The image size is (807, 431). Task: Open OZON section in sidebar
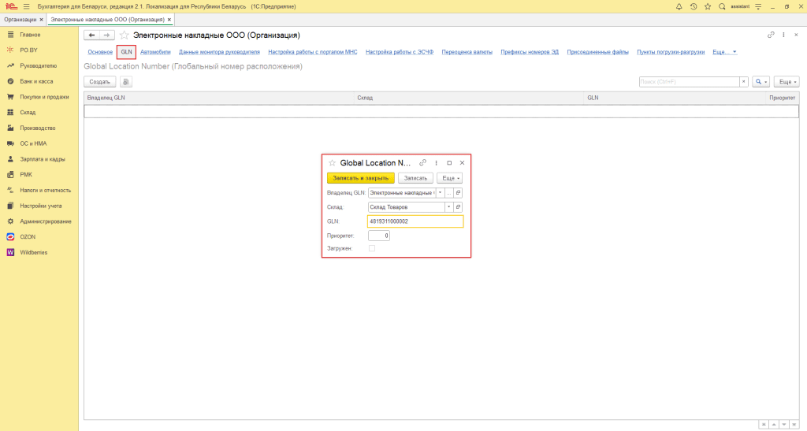click(x=28, y=236)
